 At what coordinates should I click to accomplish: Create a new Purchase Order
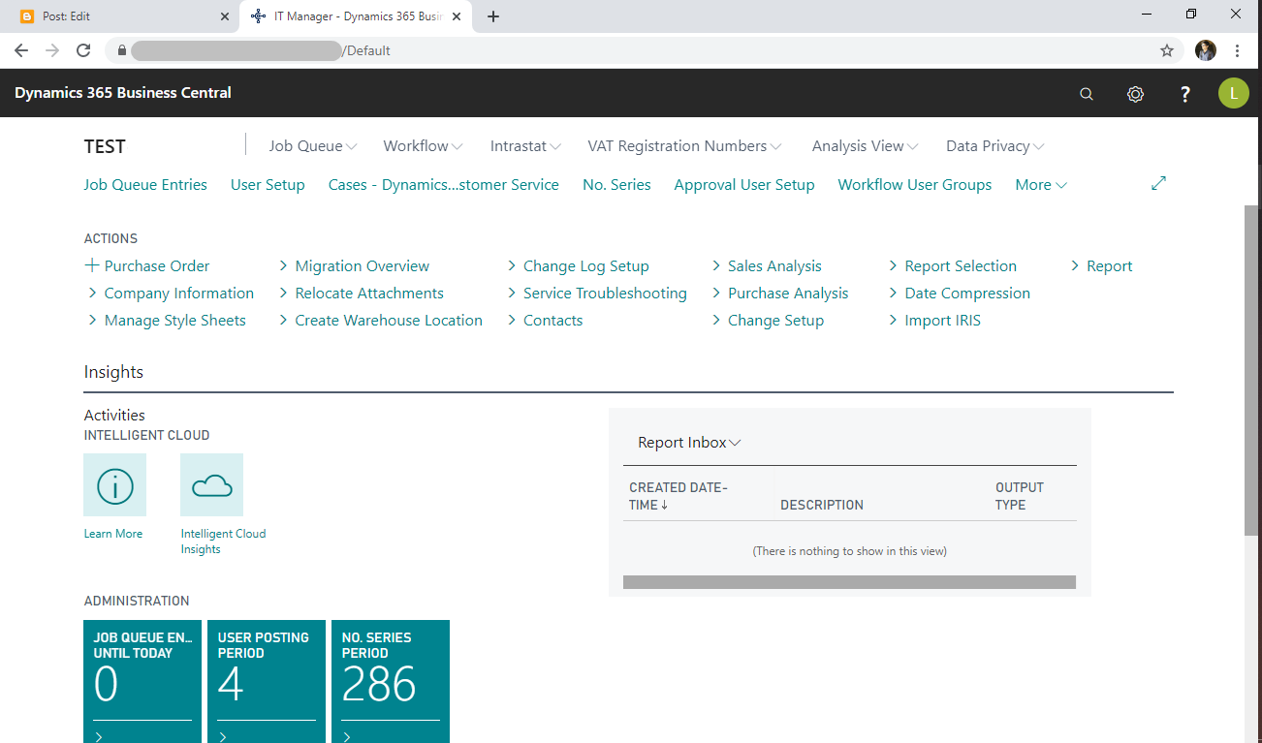pyautogui.click(x=147, y=266)
